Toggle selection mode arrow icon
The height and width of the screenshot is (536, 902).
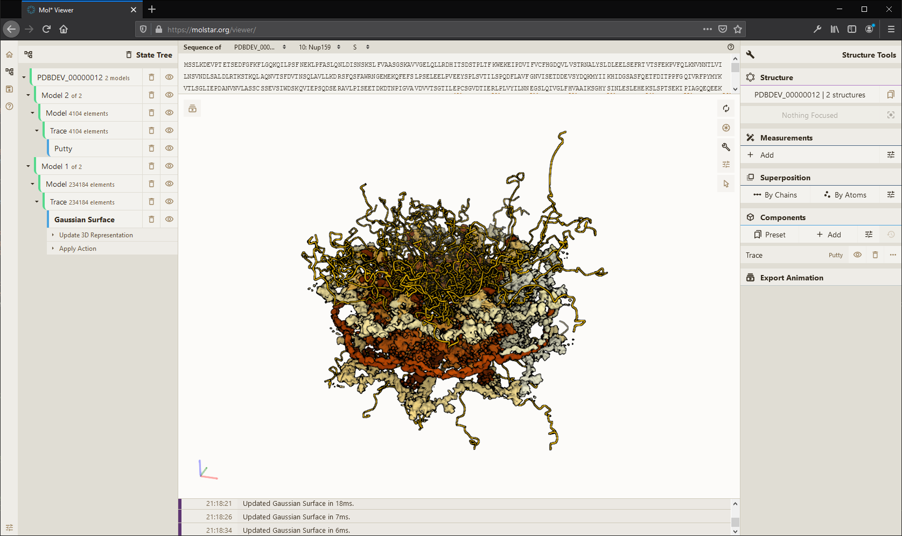(726, 184)
